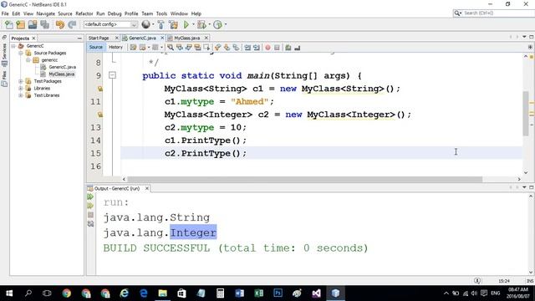The height and width of the screenshot is (301, 535).
Task: Rerun the project from the Output window
Action: coord(90,196)
